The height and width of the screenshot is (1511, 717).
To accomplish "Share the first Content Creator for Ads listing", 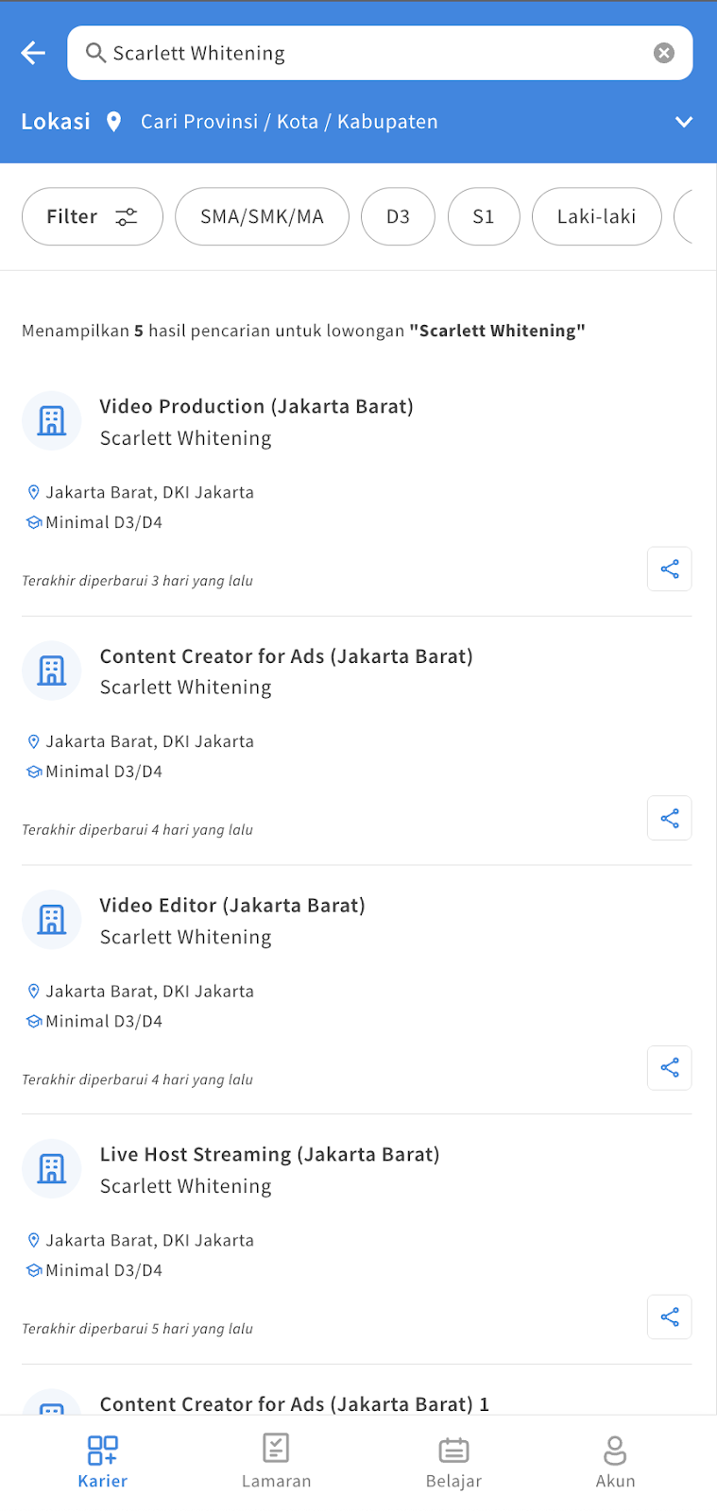I will click(670, 818).
